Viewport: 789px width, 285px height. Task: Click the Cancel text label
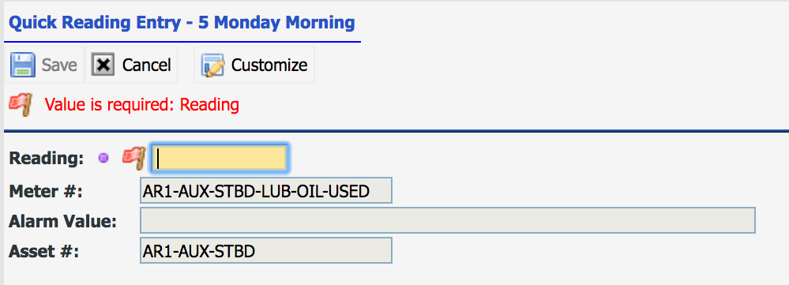tap(146, 66)
